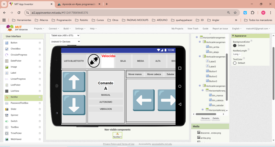Select btn_cabeza in the component tree
Viewport: 275px width, 147px height.
coord(218,100)
